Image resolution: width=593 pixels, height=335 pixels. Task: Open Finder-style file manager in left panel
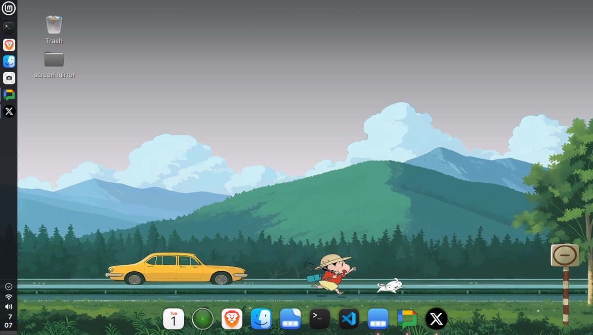click(x=9, y=61)
